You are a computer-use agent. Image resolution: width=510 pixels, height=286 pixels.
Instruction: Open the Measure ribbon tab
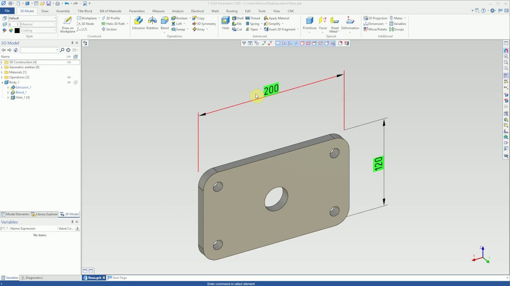click(x=158, y=11)
